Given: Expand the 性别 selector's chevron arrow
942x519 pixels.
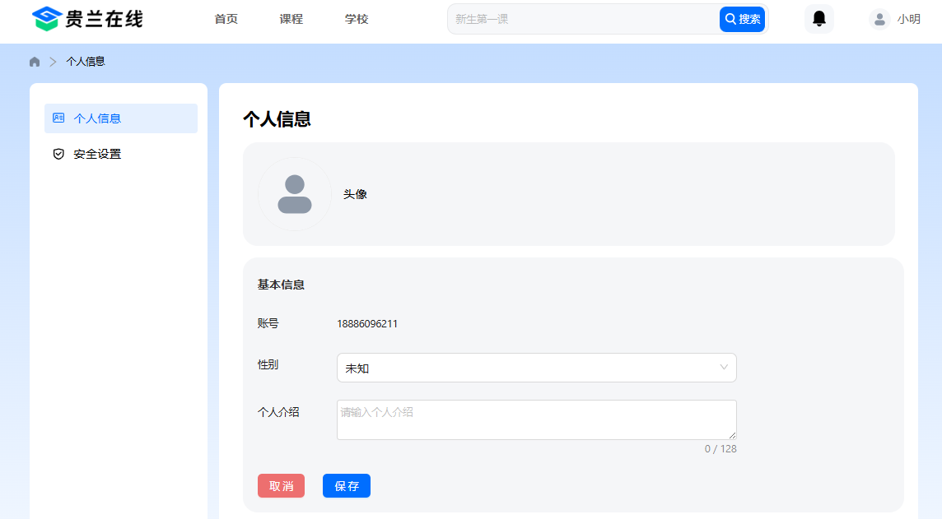Looking at the screenshot, I should click(724, 368).
